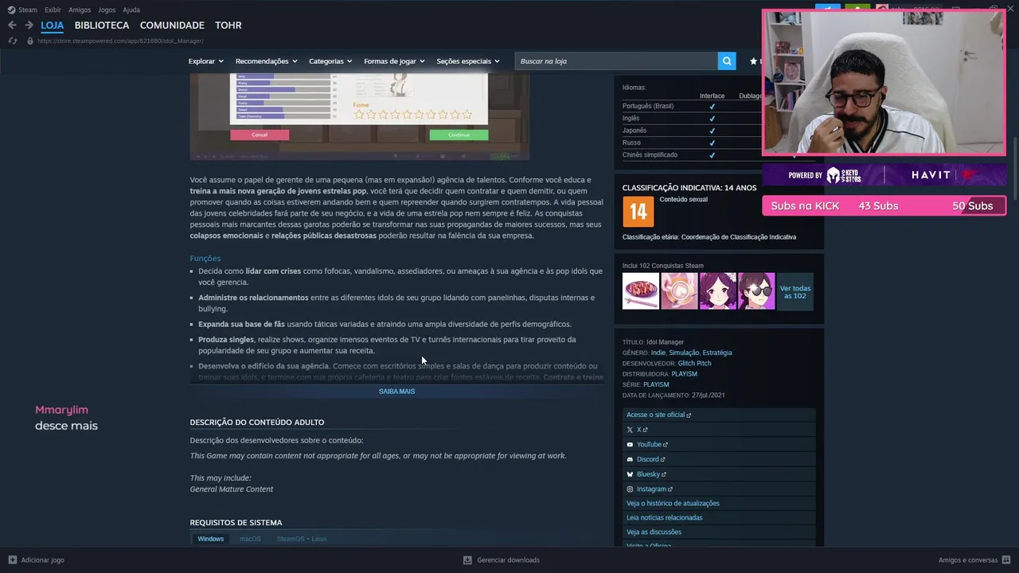Viewport: 1019px width, 573px height.
Task: Open developer Glitch Pitch link
Action: point(694,363)
